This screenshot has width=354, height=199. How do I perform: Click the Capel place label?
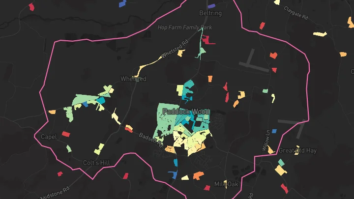[x=49, y=137]
